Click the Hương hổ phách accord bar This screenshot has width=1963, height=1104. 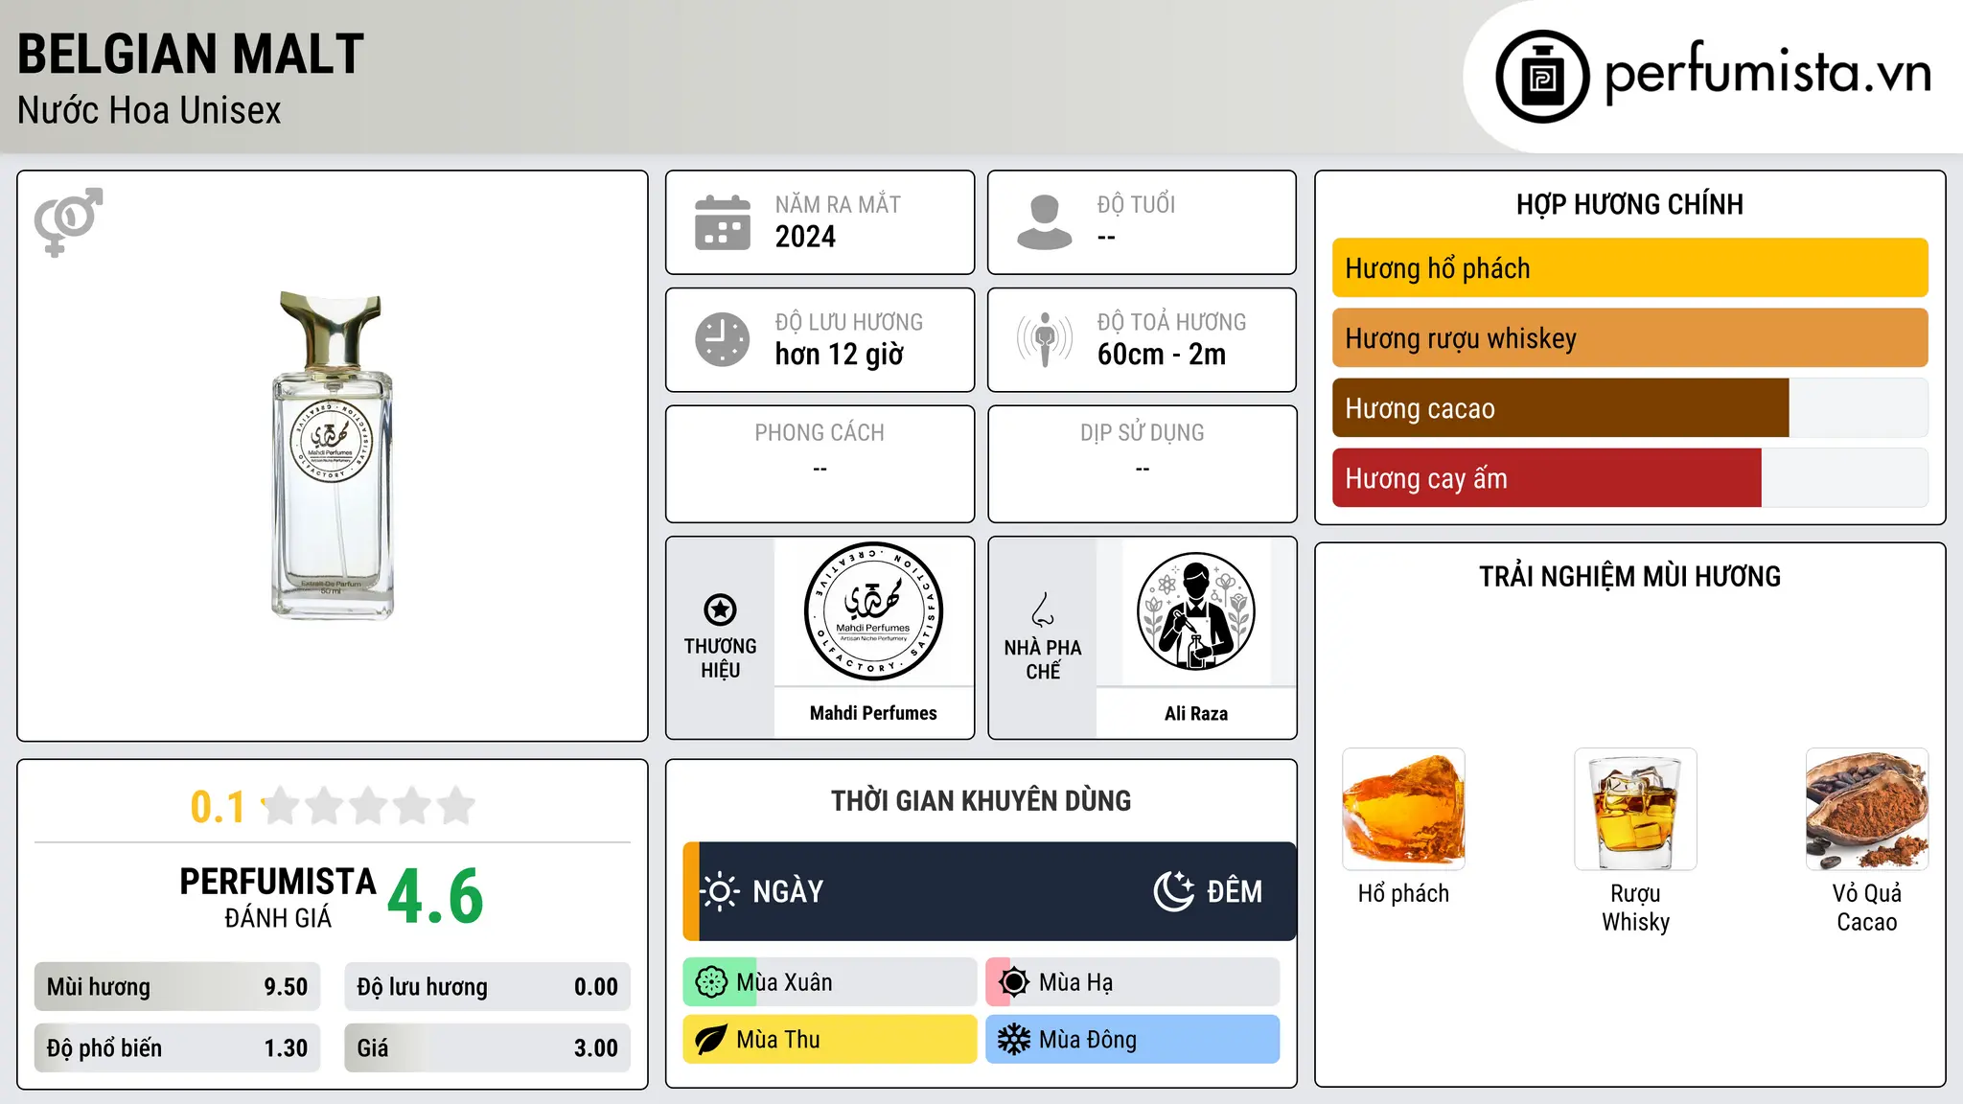(x=1629, y=268)
